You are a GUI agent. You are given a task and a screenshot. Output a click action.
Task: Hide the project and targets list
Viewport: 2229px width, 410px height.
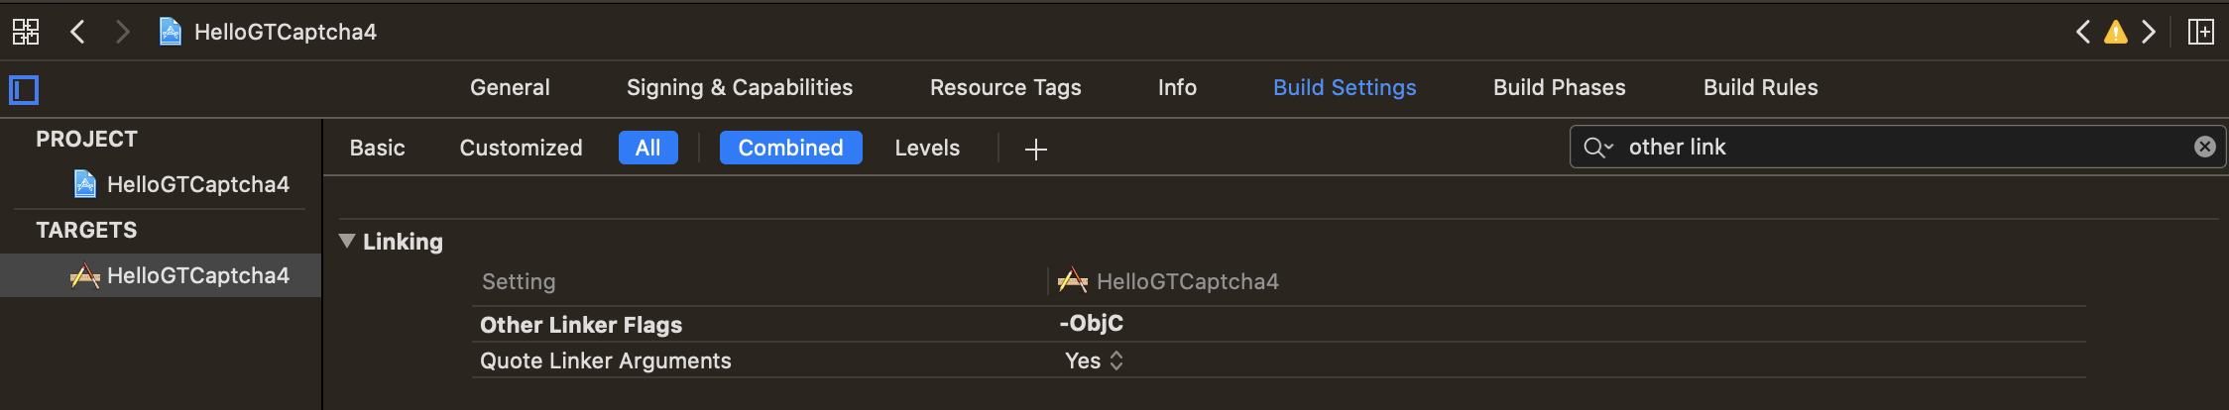click(x=24, y=90)
